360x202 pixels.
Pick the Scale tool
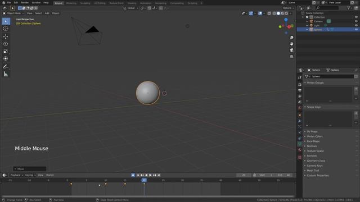(6, 51)
